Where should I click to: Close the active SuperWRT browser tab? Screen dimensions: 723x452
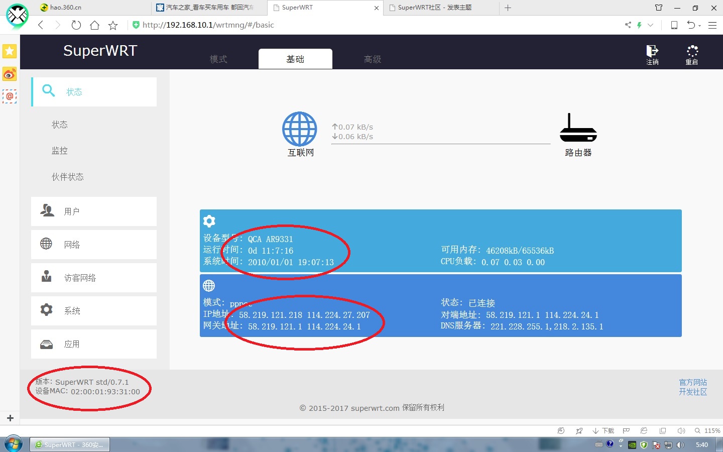pos(377,8)
